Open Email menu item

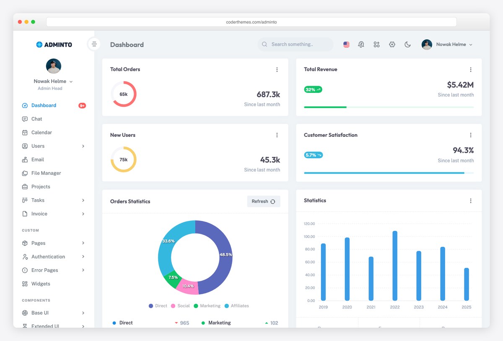(54, 159)
